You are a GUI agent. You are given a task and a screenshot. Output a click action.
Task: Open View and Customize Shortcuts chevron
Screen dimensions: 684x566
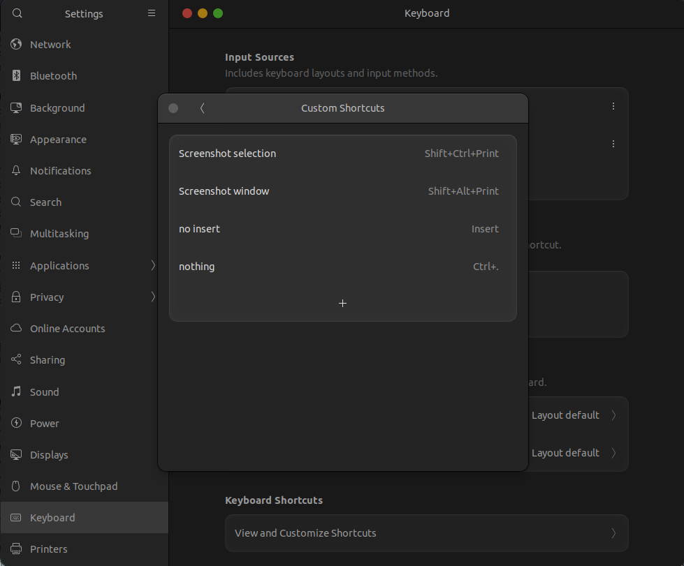click(613, 533)
